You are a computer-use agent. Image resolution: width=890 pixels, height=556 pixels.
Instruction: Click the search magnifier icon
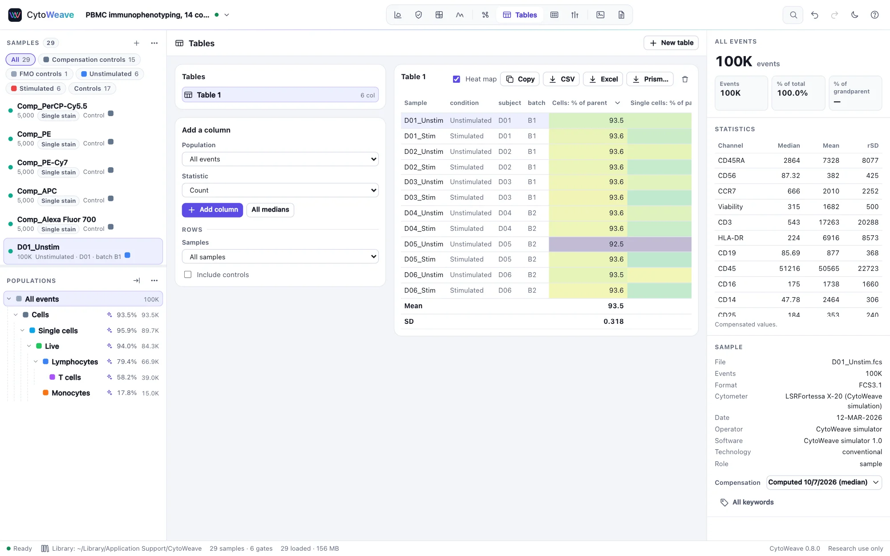[x=793, y=15]
